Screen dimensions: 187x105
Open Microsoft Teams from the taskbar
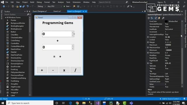[x=131, y=103]
